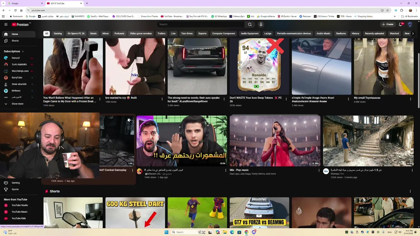The image size is (420, 236).
Task: Select the Podcasts filter chip
Action: click(x=119, y=33)
